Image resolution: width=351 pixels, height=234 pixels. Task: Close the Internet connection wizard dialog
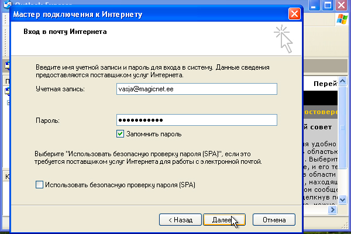click(294, 14)
